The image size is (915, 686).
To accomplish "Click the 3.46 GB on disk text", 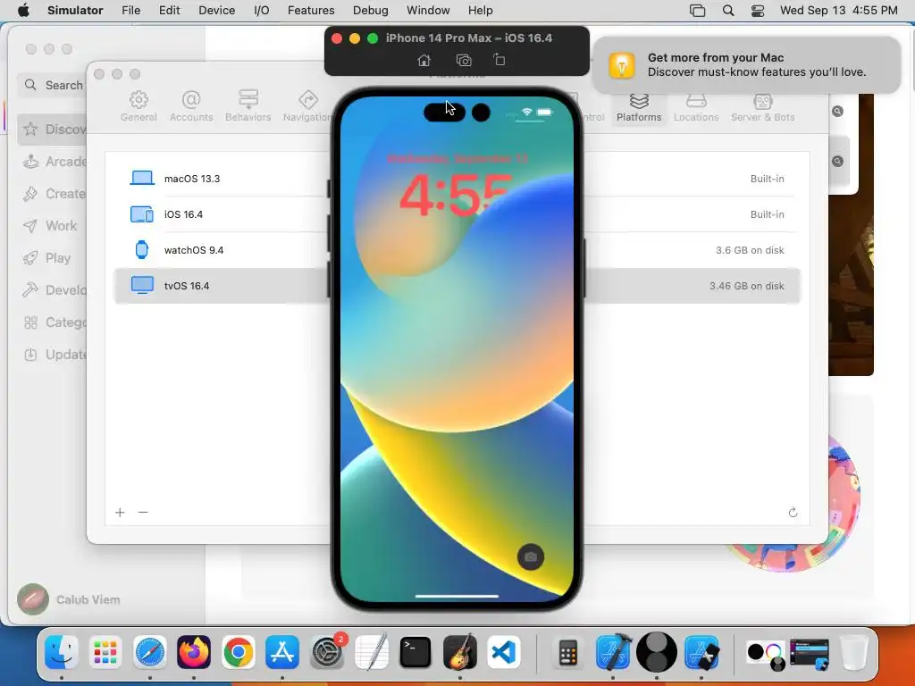I will click(746, 286).
